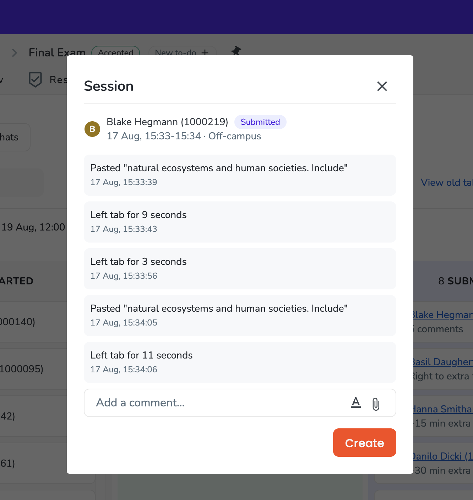Focus the Add a comment field
The width and height of the screenshot is (473, 500).
(x=240, y=403)
